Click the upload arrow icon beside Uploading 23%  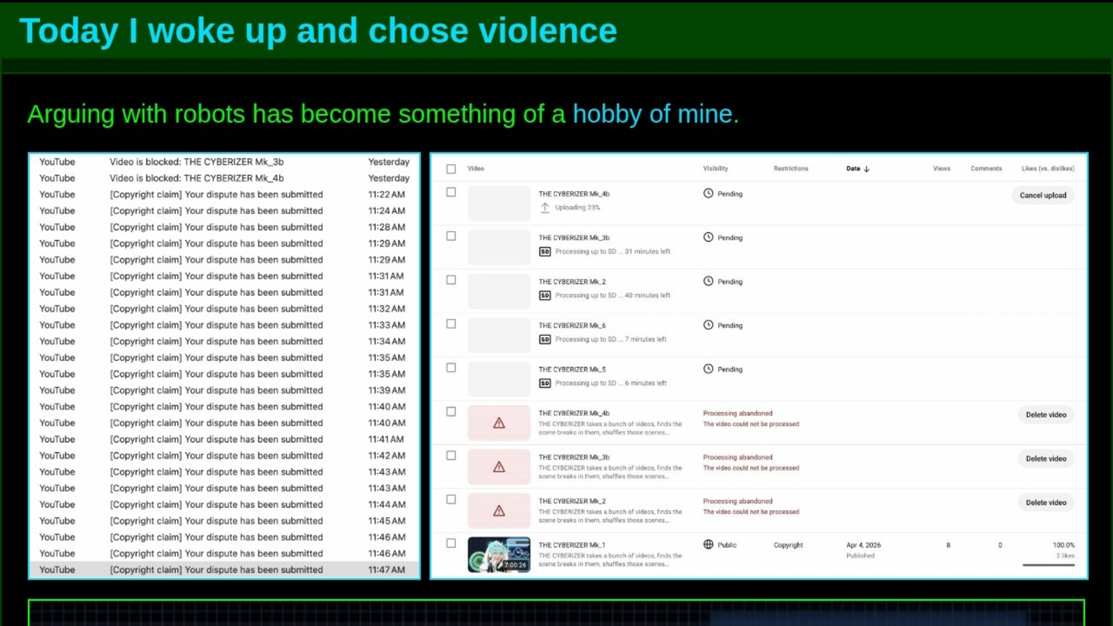545,208
